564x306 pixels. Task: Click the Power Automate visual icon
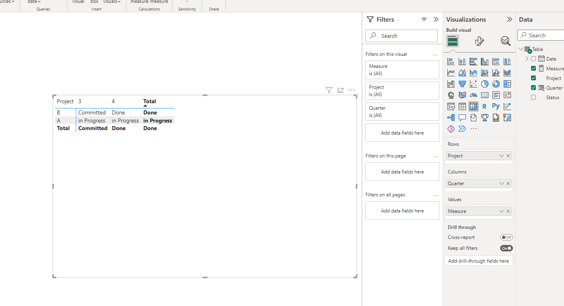click(x=462, y=129)
